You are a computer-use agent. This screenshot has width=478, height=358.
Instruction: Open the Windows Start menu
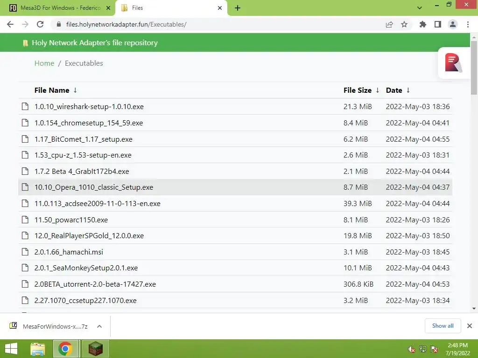[11, 349]
